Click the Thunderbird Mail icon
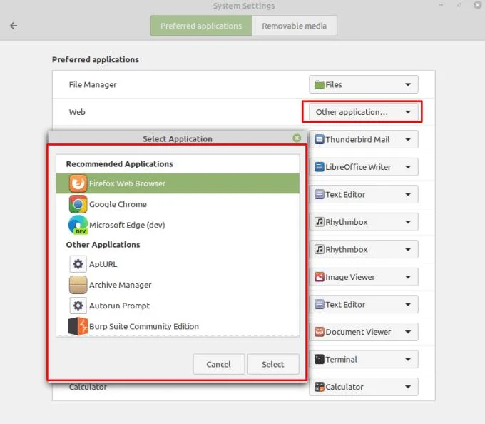This screenshot has height=424, width=485. pyautogui.click(x=320, y=140)
